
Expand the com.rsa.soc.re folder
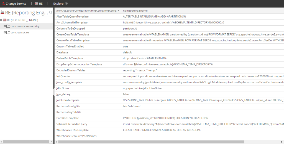(5, 33)
